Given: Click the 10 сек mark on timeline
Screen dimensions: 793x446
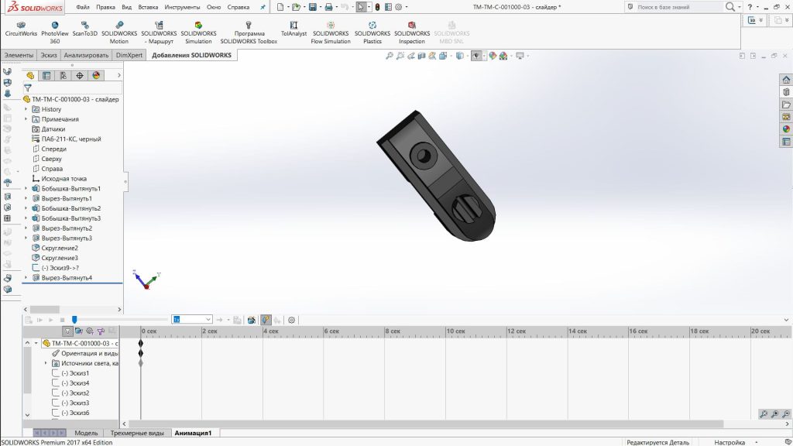Looking at the screenshot, I should pos(457,331).
